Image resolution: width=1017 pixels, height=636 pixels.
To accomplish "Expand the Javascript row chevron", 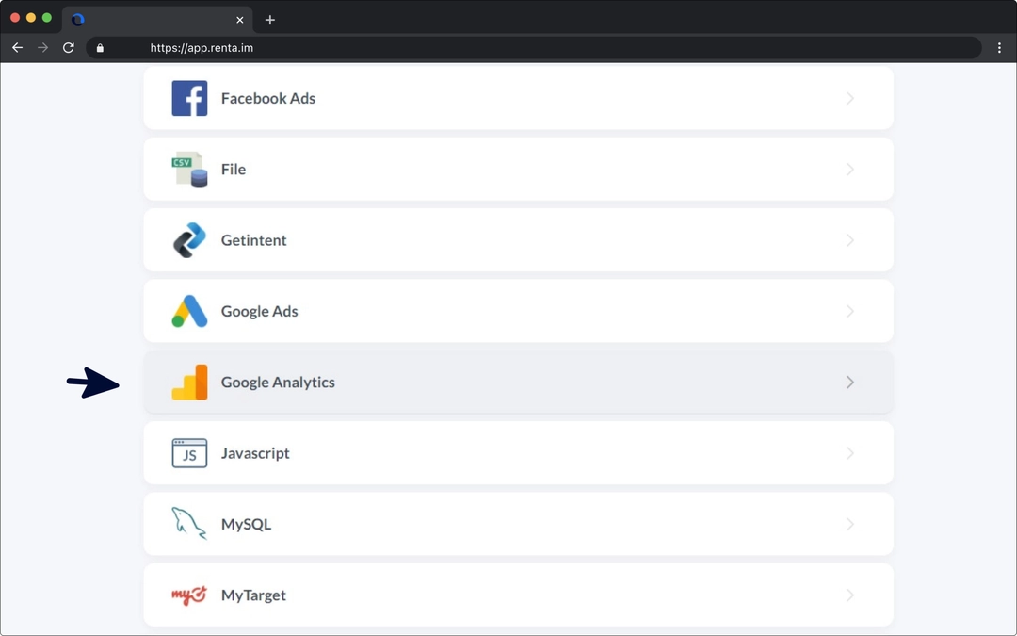I will [x=849, y=453].
